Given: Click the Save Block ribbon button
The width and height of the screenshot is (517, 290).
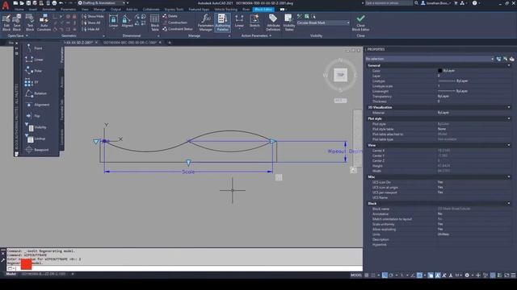Looking at the screenshot, I should [17, 23].
